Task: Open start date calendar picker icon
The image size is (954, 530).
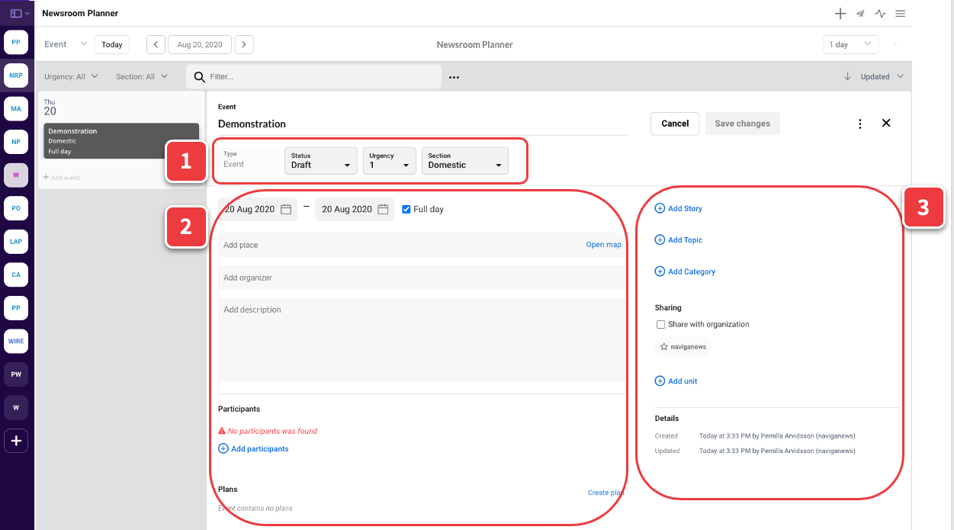Action: [x=286, y=209]
